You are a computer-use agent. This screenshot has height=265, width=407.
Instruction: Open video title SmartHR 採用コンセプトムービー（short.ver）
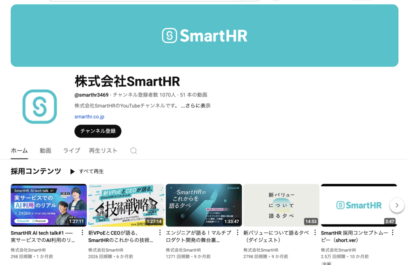pos(355,236)
